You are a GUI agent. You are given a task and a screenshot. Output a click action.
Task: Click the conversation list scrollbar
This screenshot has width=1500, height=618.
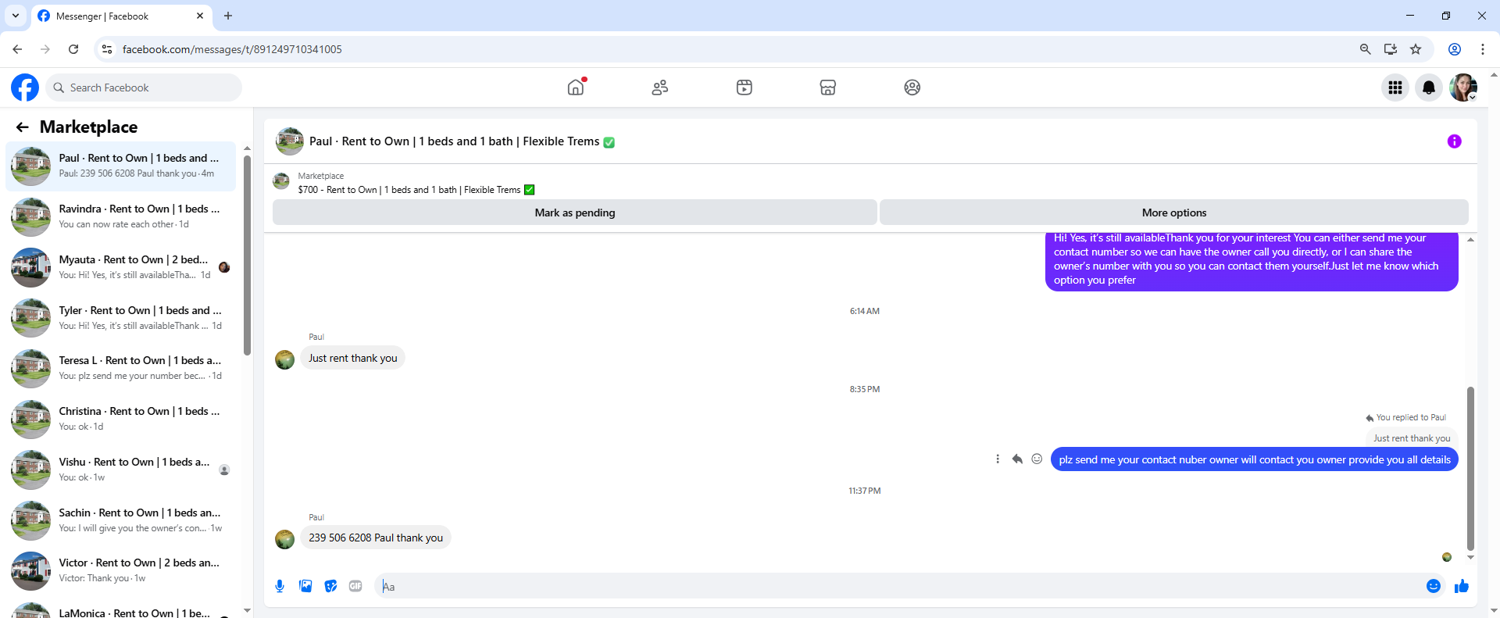247,255
